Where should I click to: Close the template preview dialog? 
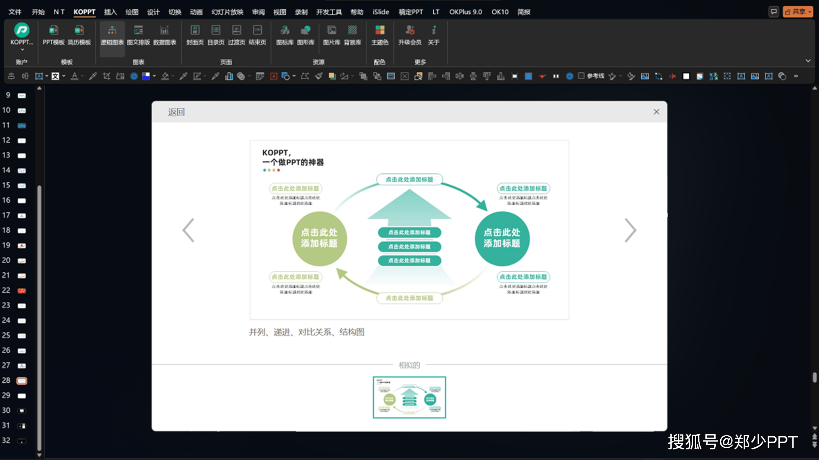pyautogui.click(x=656, y=112)
